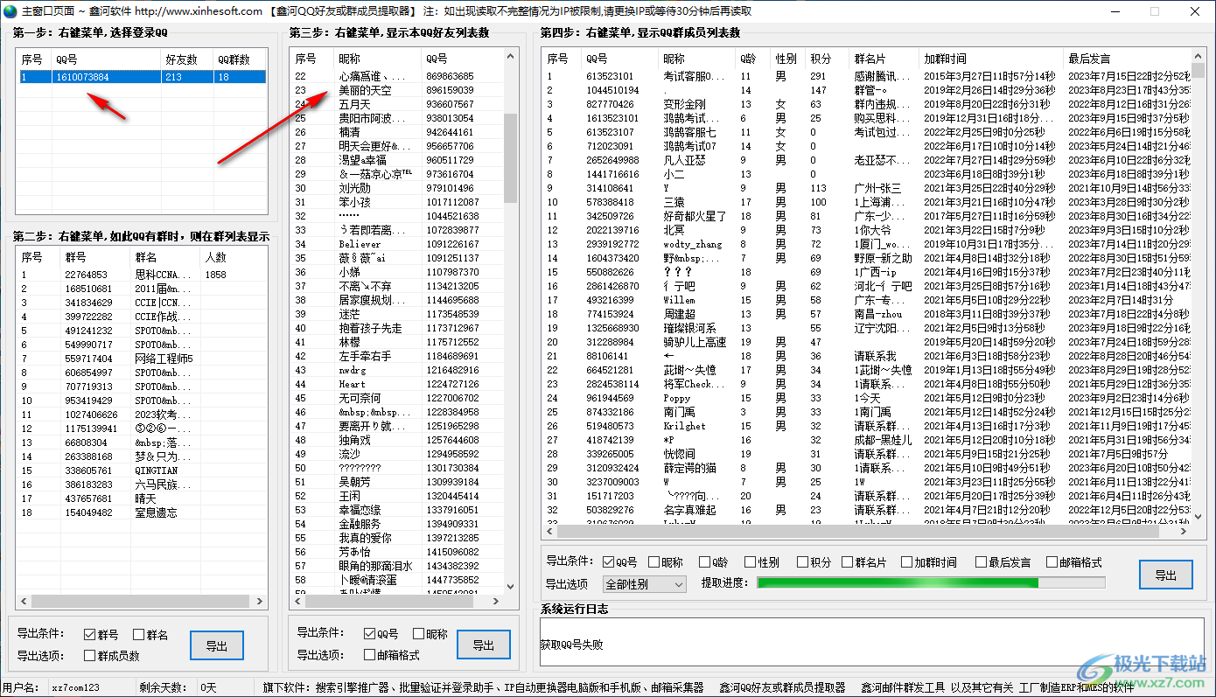Select member Krilghet row
The height and width of the screenshot is (697, 1216).
pos(866,426)
